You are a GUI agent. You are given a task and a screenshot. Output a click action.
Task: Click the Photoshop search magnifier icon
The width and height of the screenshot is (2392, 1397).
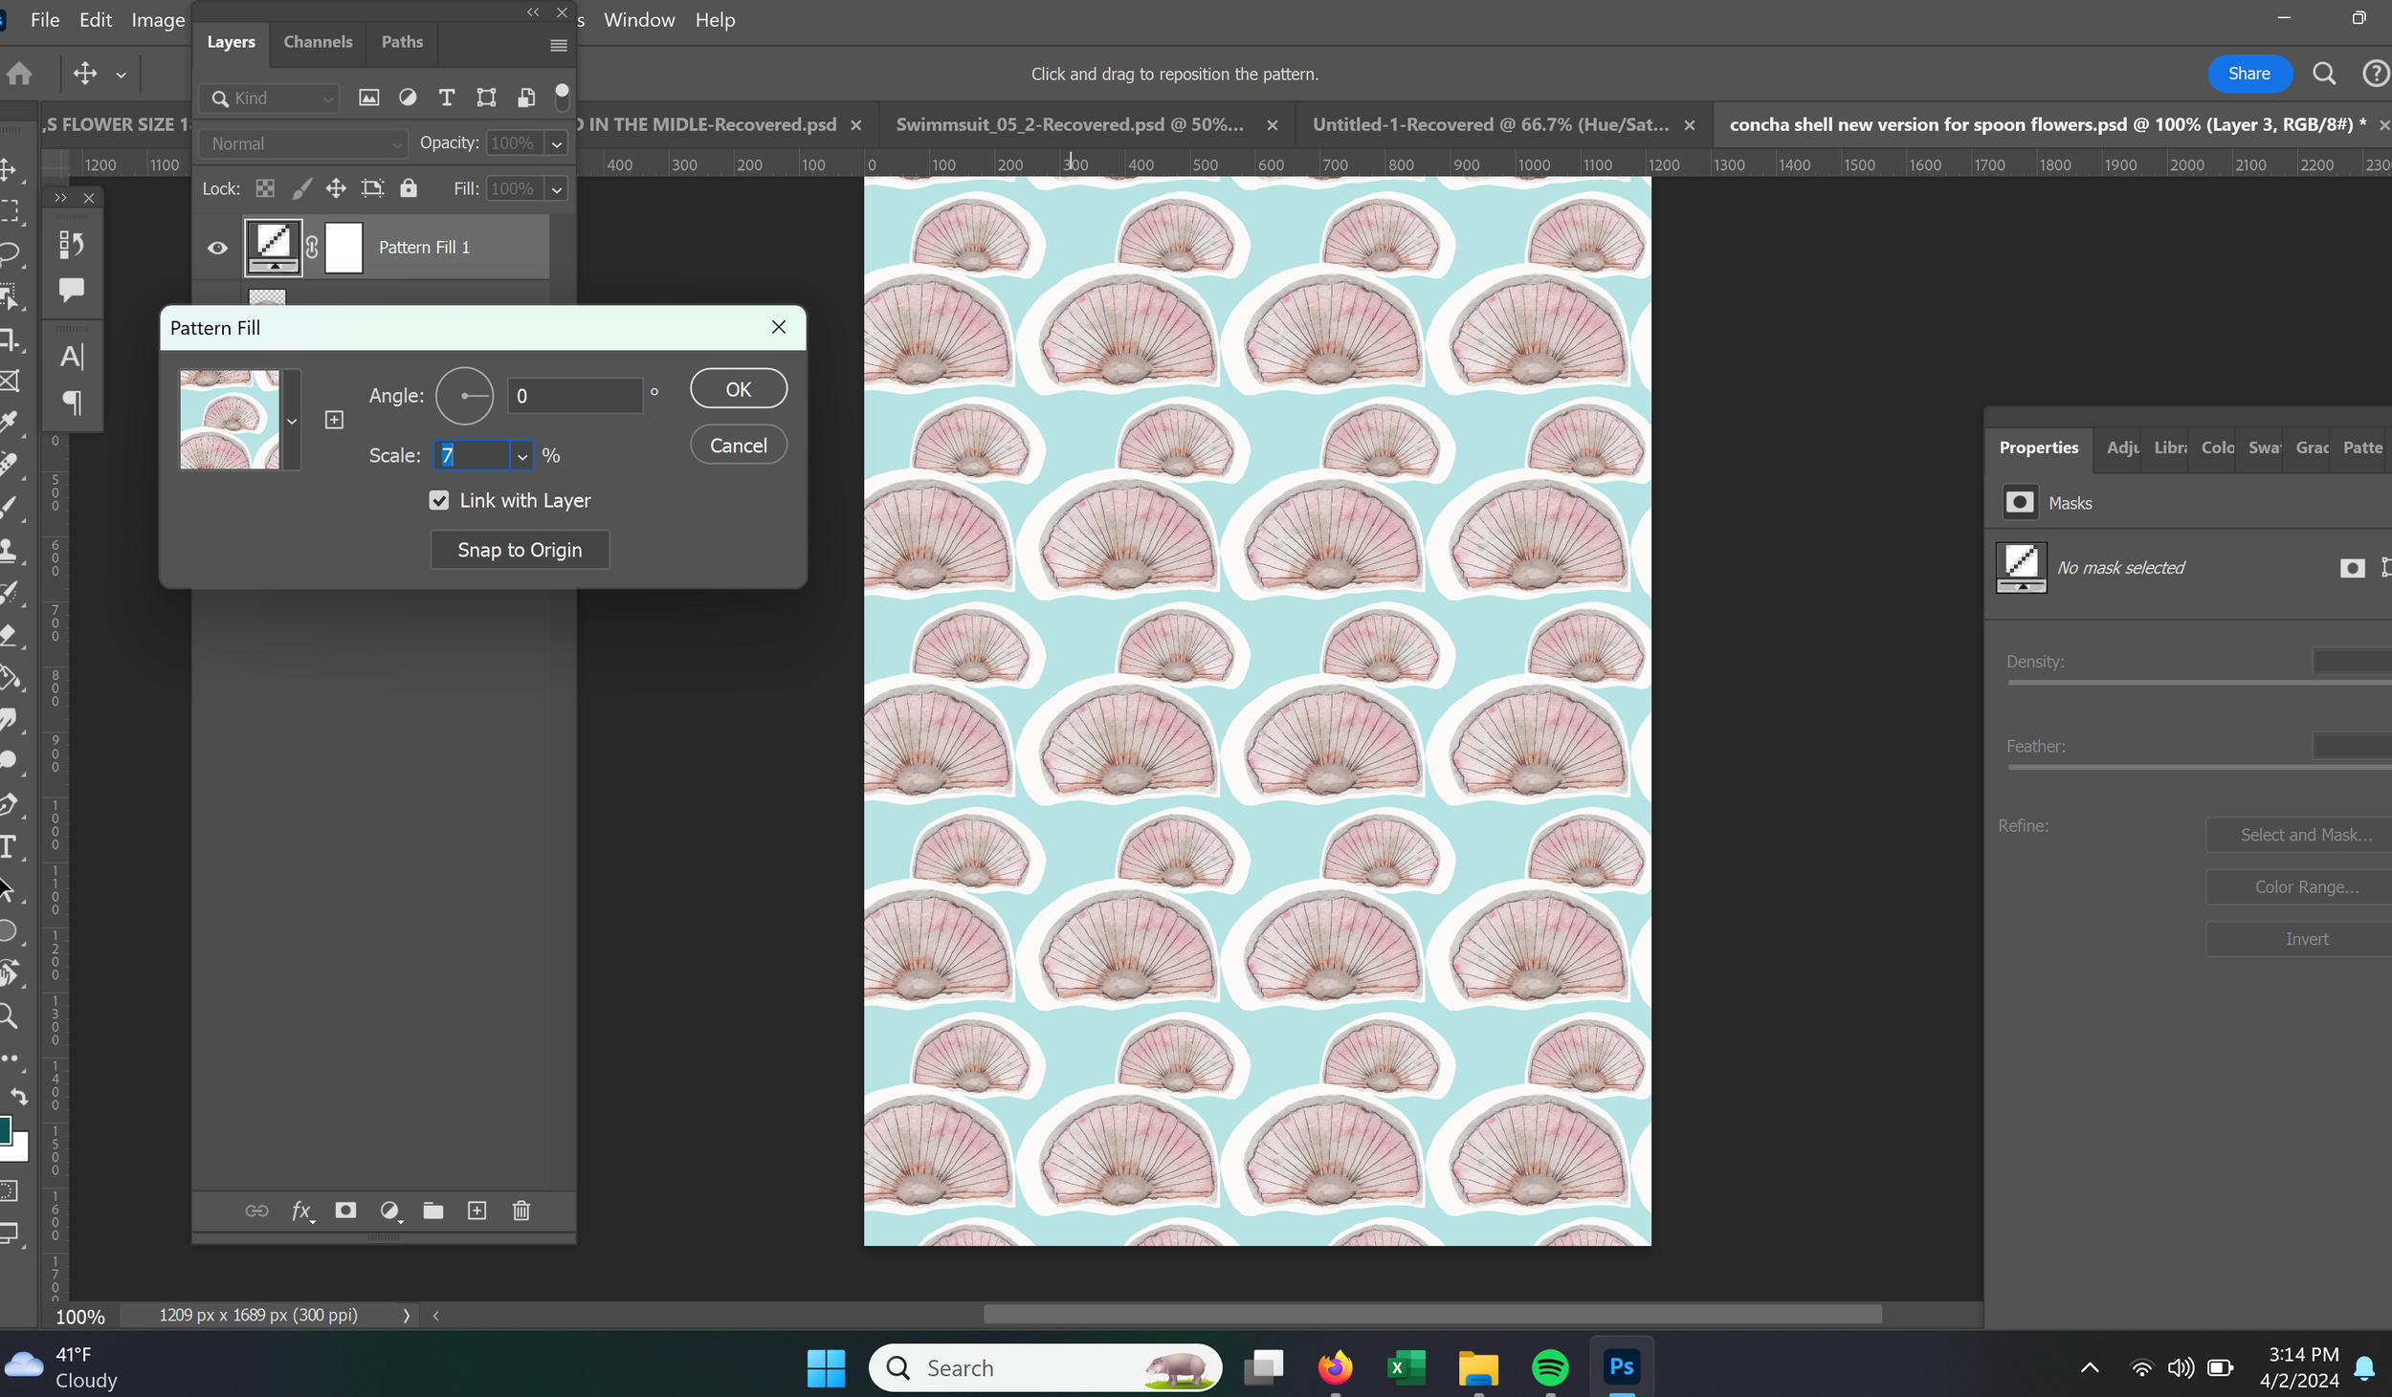click(x=2323, y=74)
